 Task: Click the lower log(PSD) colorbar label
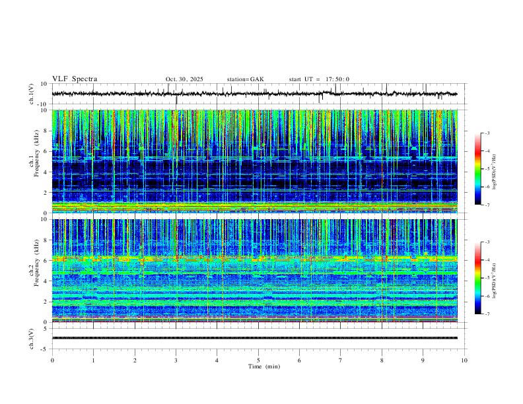(495, 281)
